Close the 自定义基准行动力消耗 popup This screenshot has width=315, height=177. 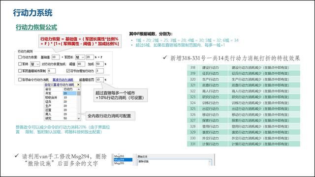point(78,85)
